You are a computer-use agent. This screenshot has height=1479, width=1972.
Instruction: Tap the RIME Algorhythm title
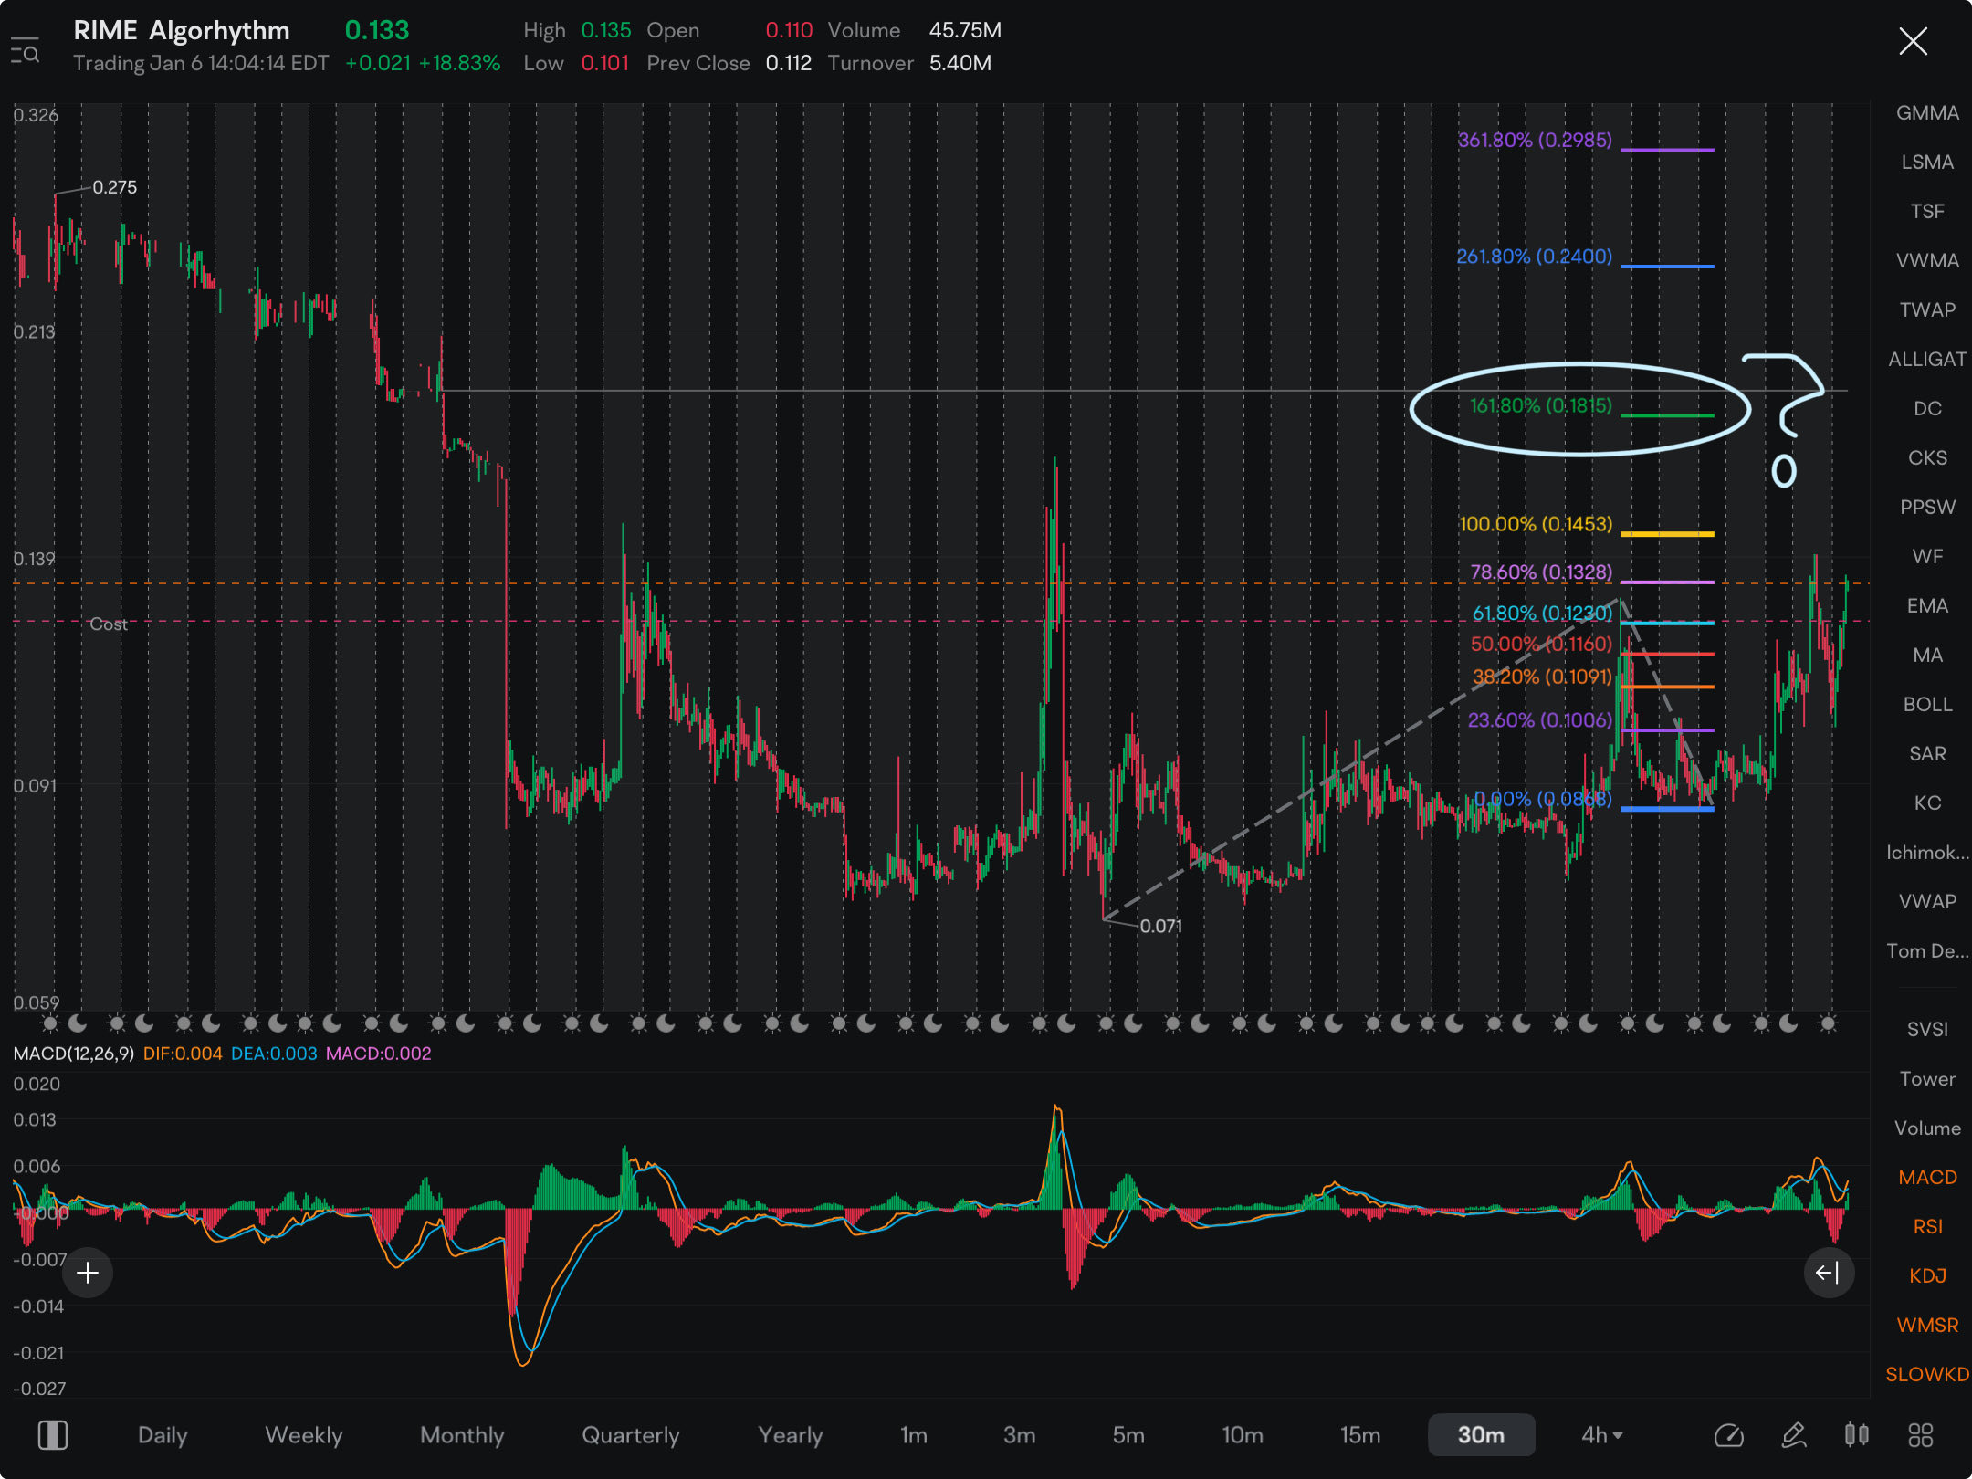(182, 30)
